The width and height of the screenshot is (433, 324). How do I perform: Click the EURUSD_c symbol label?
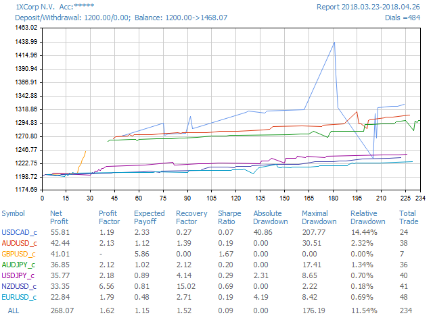coord(19,297)
